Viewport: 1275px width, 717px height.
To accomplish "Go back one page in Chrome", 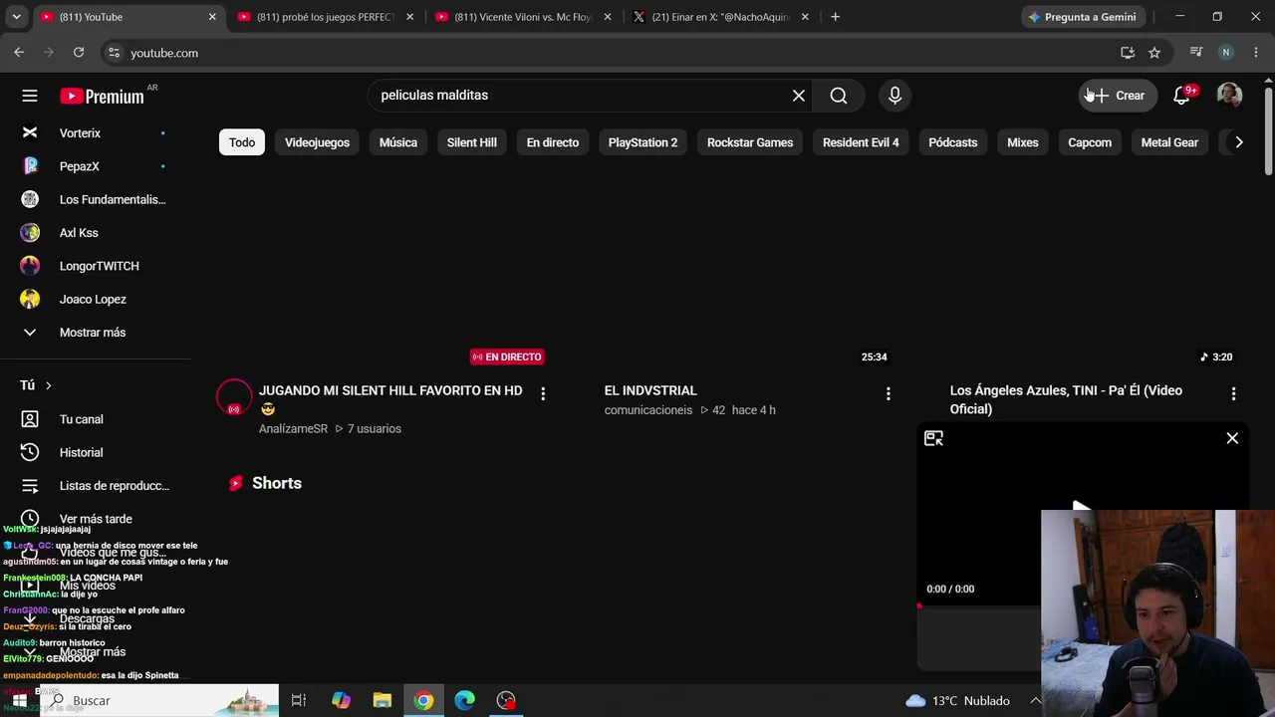I will pos(19,53).
